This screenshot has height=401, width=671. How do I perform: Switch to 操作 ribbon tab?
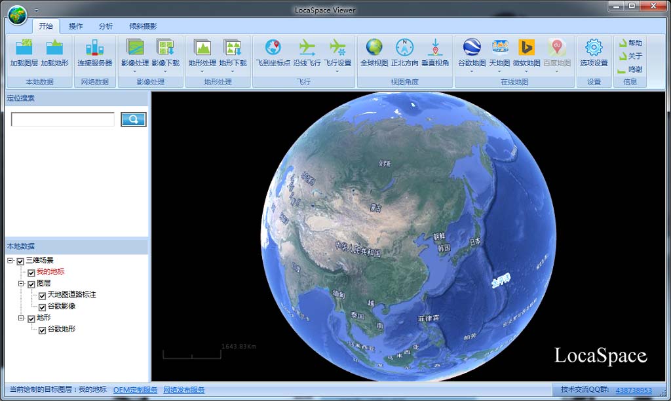[x=76, y=26]
